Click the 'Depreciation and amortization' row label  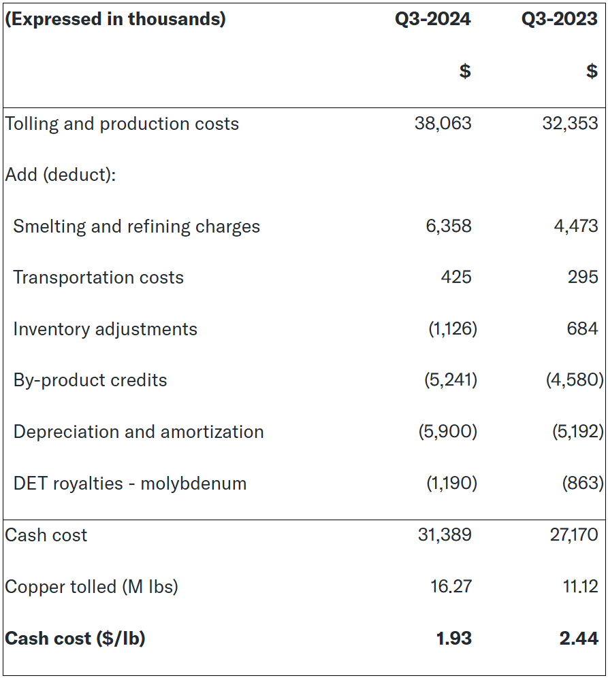(x=138, y=432)
